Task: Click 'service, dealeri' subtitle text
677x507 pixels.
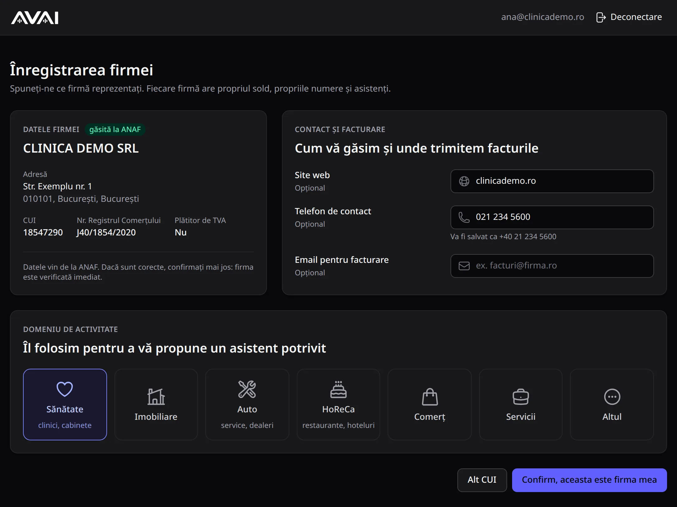Action: click(247, 425)
